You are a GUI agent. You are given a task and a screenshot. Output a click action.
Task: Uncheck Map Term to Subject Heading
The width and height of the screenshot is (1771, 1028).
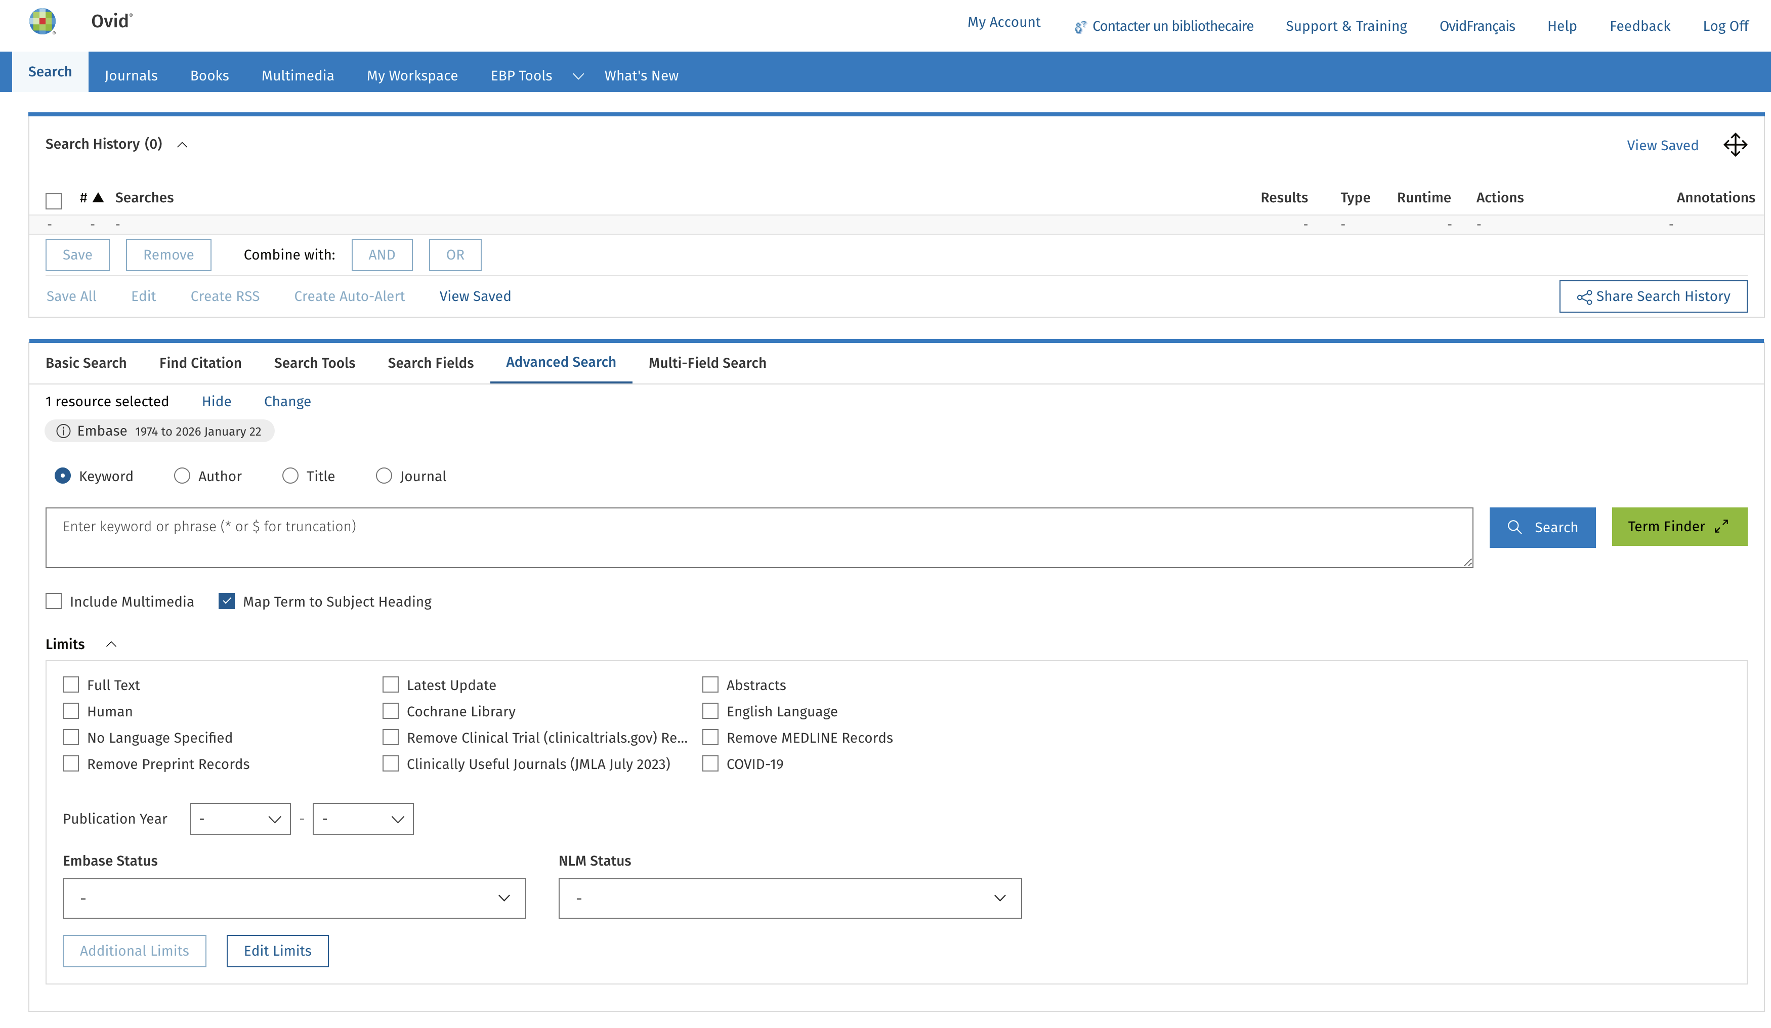tap(226, 602)
